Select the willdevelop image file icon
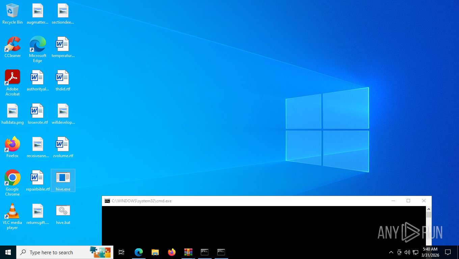The image size is (459, 259). 63,114
